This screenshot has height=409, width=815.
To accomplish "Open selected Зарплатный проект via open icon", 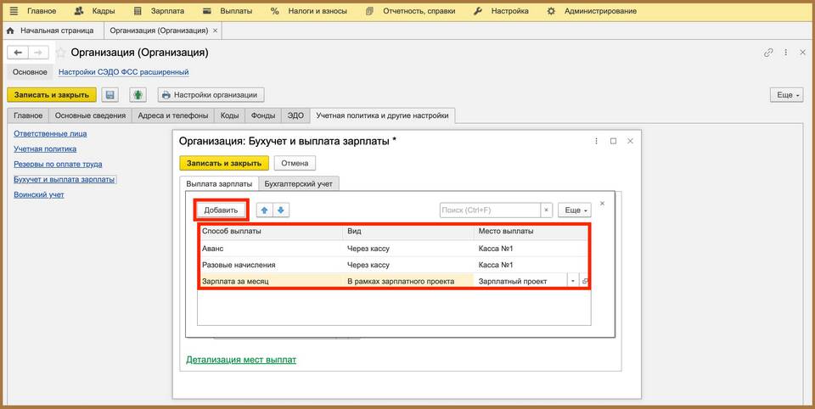I will (x=585, y=281).
